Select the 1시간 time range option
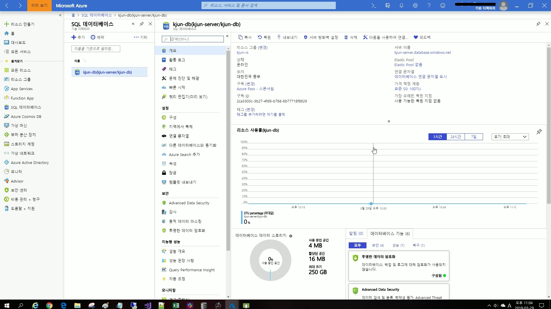Screen dimensions: 551x309 click(x=437, y=137)
